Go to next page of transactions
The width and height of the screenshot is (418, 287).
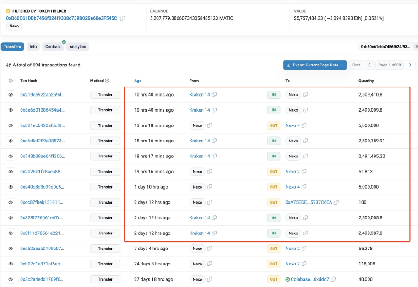411,65
